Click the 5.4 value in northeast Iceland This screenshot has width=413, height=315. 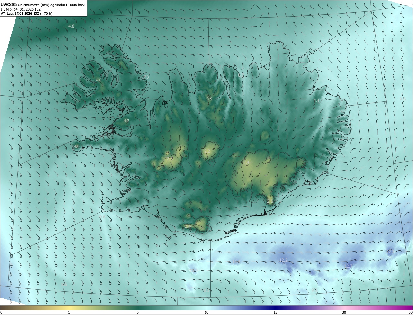[x=316, y=101]
